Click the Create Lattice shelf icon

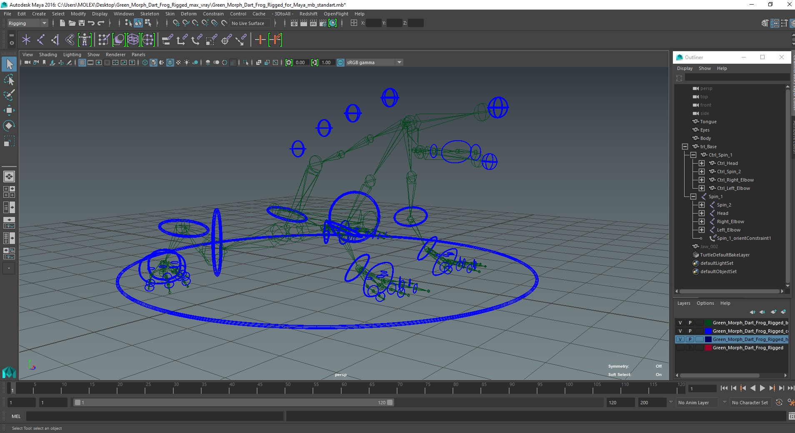(133, 40)
